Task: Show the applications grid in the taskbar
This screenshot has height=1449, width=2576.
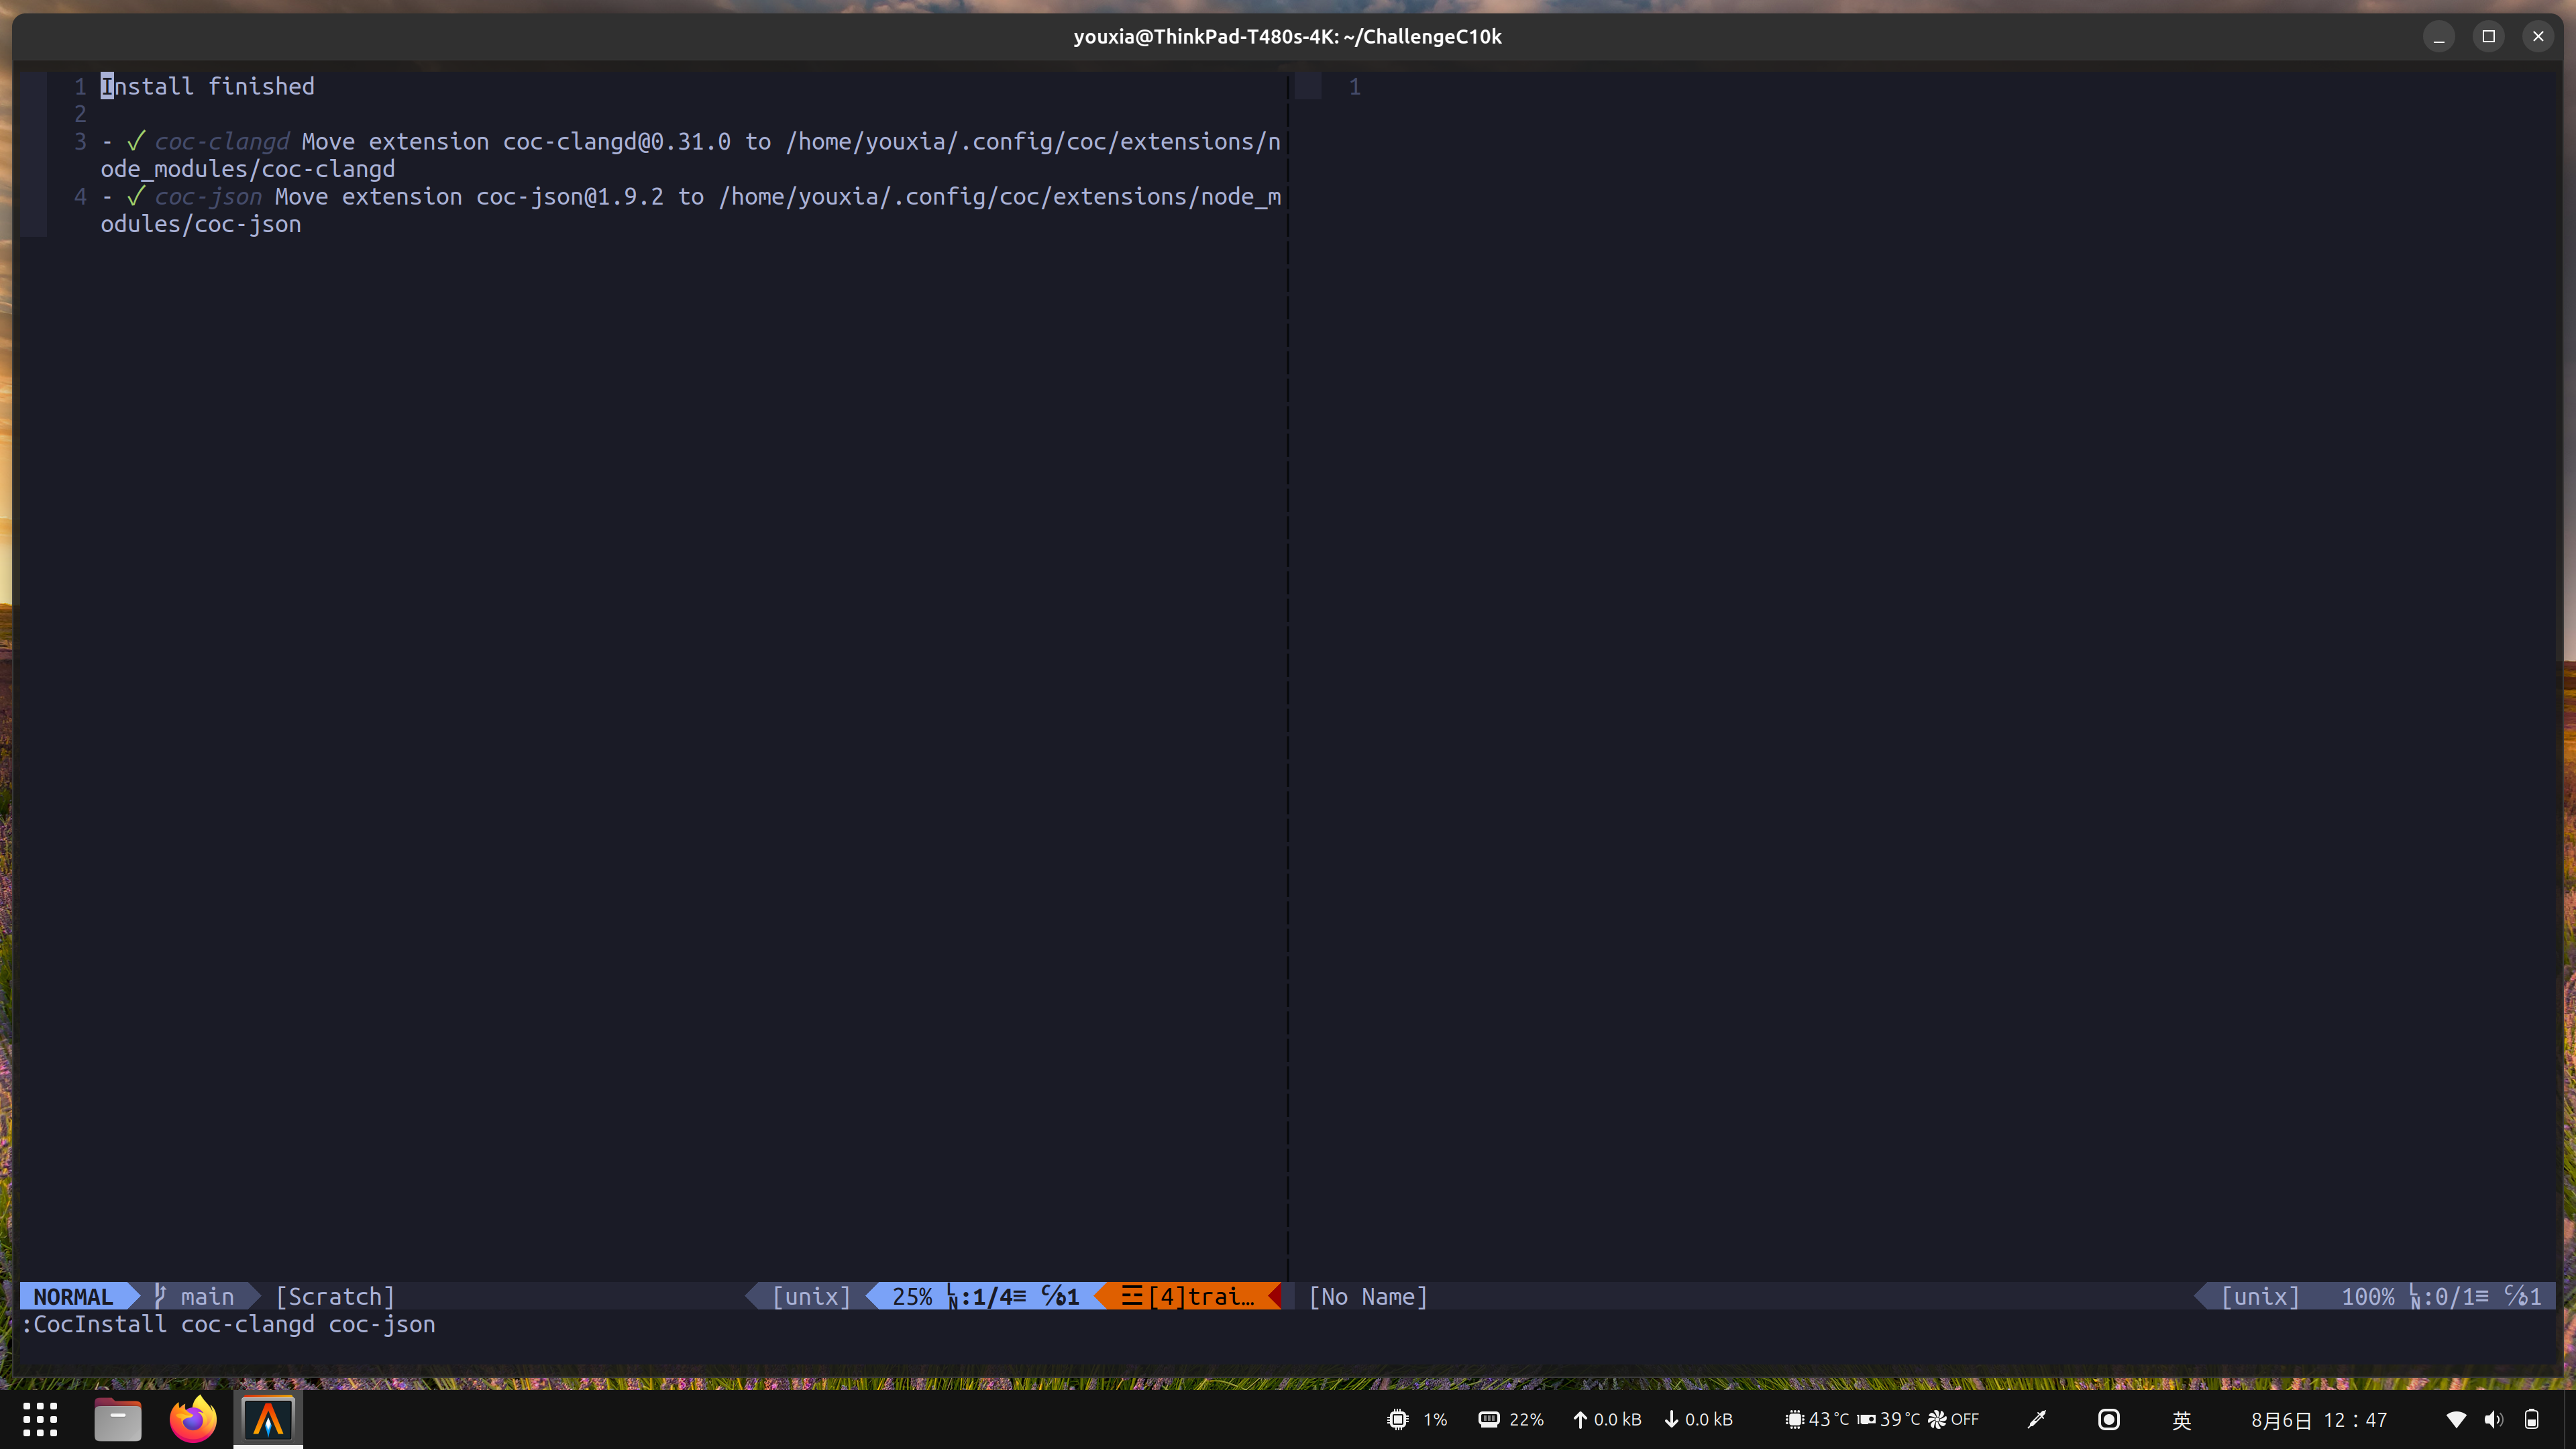Action: coord(41,1418)
